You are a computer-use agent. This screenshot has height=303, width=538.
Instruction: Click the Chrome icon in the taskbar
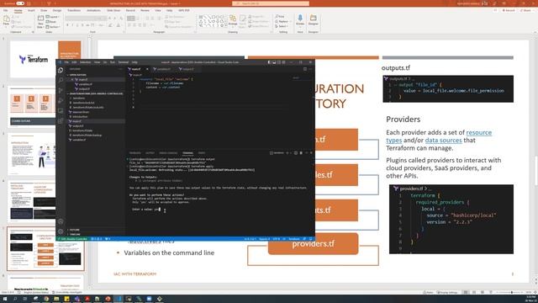[46, 299]
